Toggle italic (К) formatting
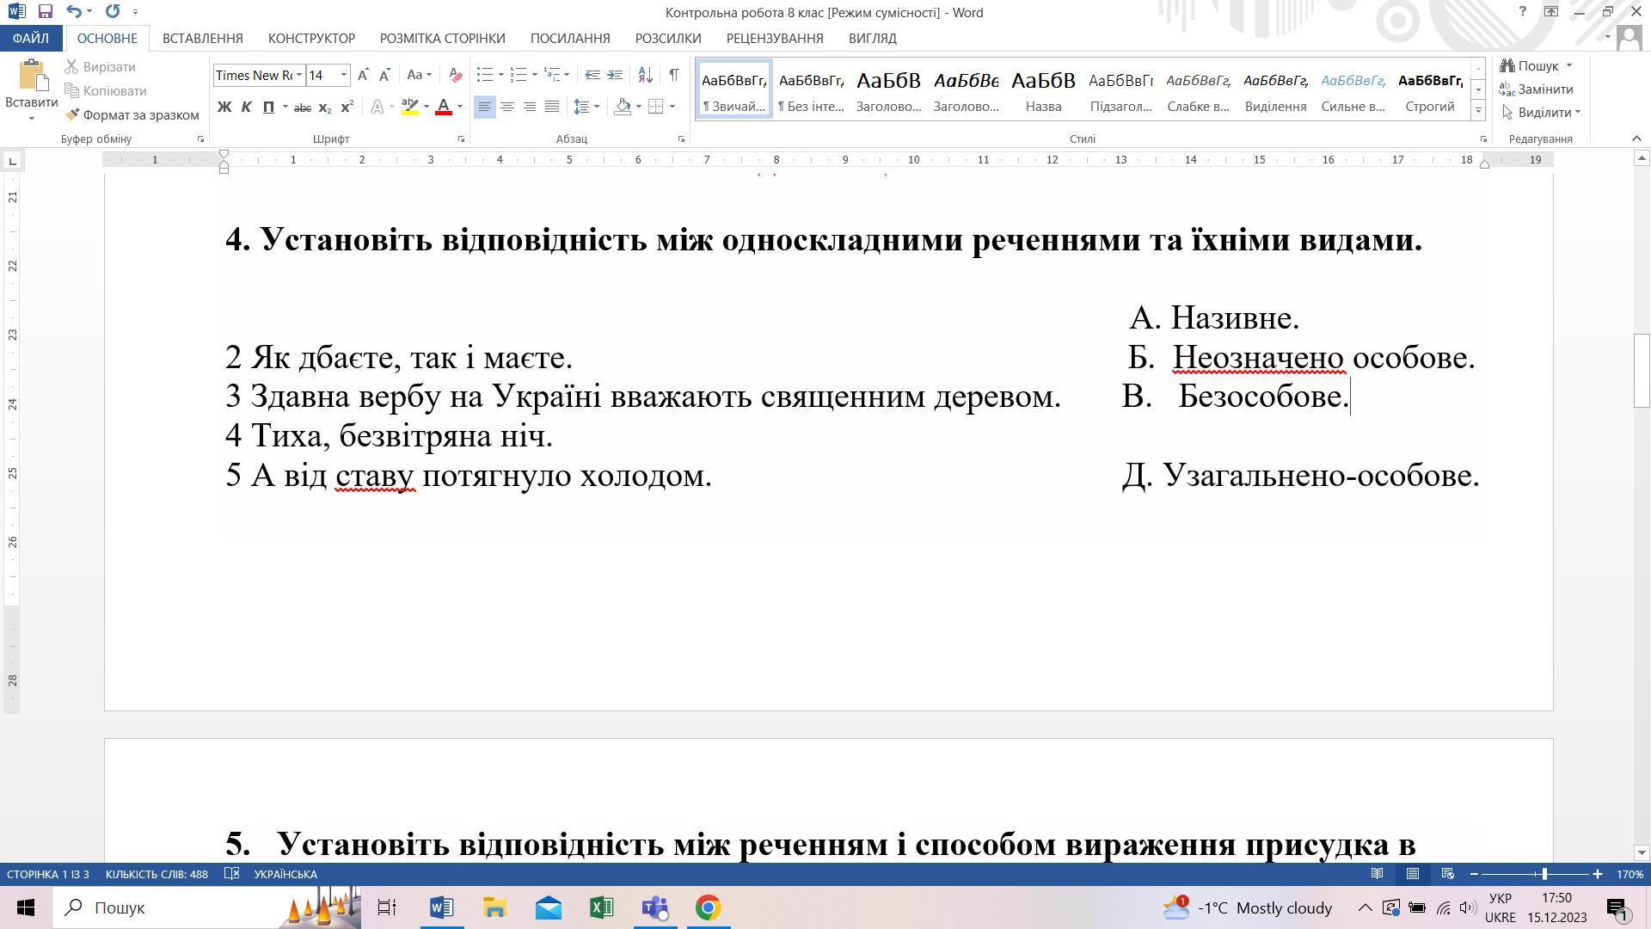1651x929 pixels. pos(246,108)
